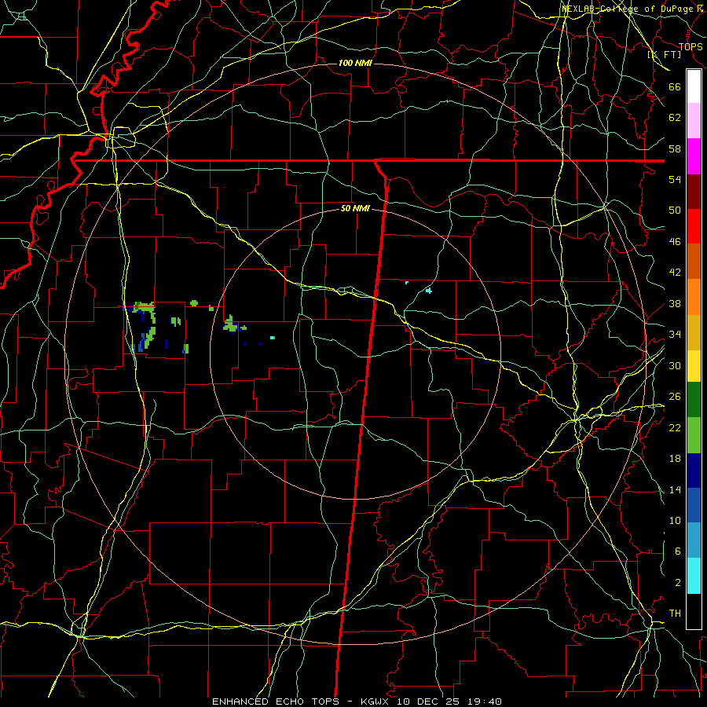
Task: Click the "46" legend value
Action: (x=675, y=242)
